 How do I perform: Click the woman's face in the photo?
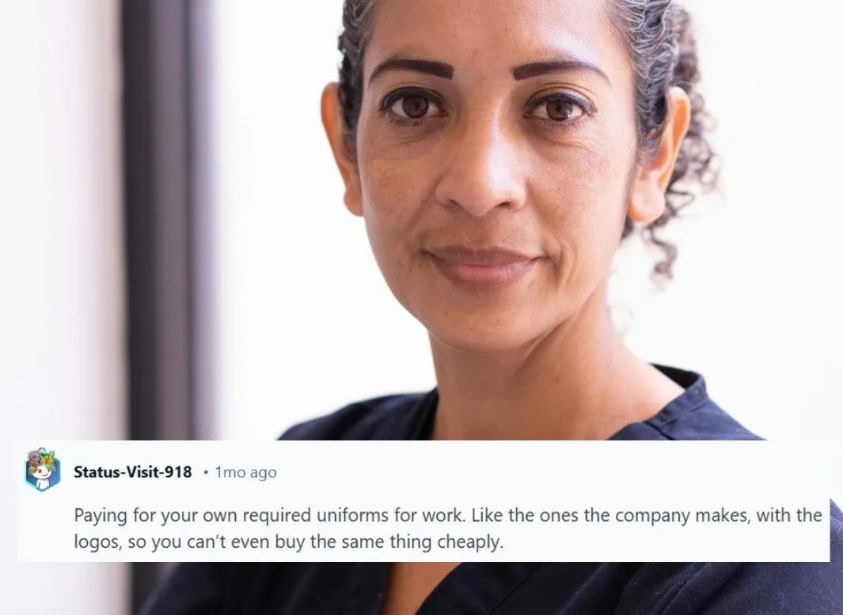pos(487,177)
